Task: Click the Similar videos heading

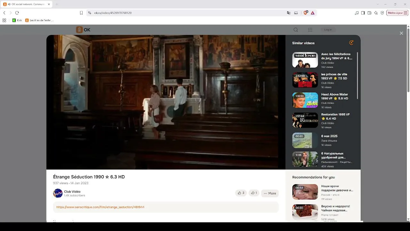Action: [x=303, y=43]
